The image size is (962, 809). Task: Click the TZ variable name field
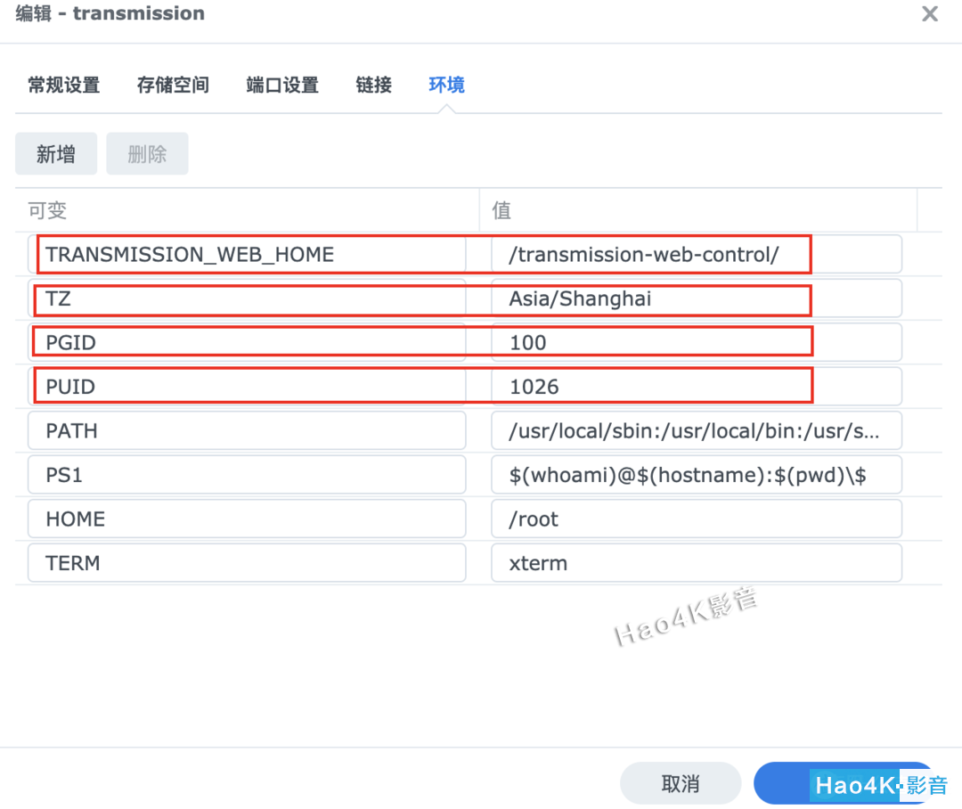[x=247, y=298]
